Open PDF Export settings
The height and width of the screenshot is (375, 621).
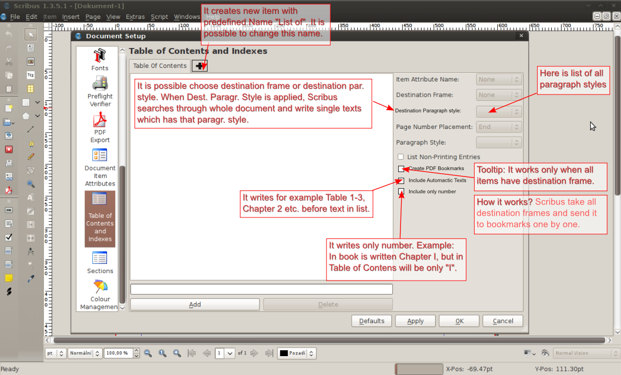tap(99, 127)
